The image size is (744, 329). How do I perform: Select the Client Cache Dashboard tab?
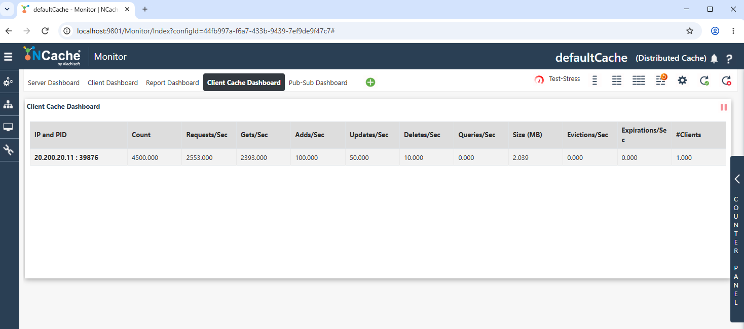point(244,83)
